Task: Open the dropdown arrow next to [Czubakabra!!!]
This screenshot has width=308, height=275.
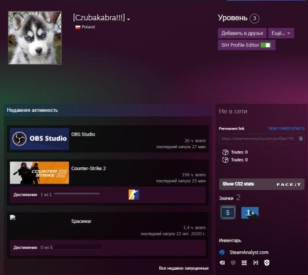Action: tap(129, 19)
